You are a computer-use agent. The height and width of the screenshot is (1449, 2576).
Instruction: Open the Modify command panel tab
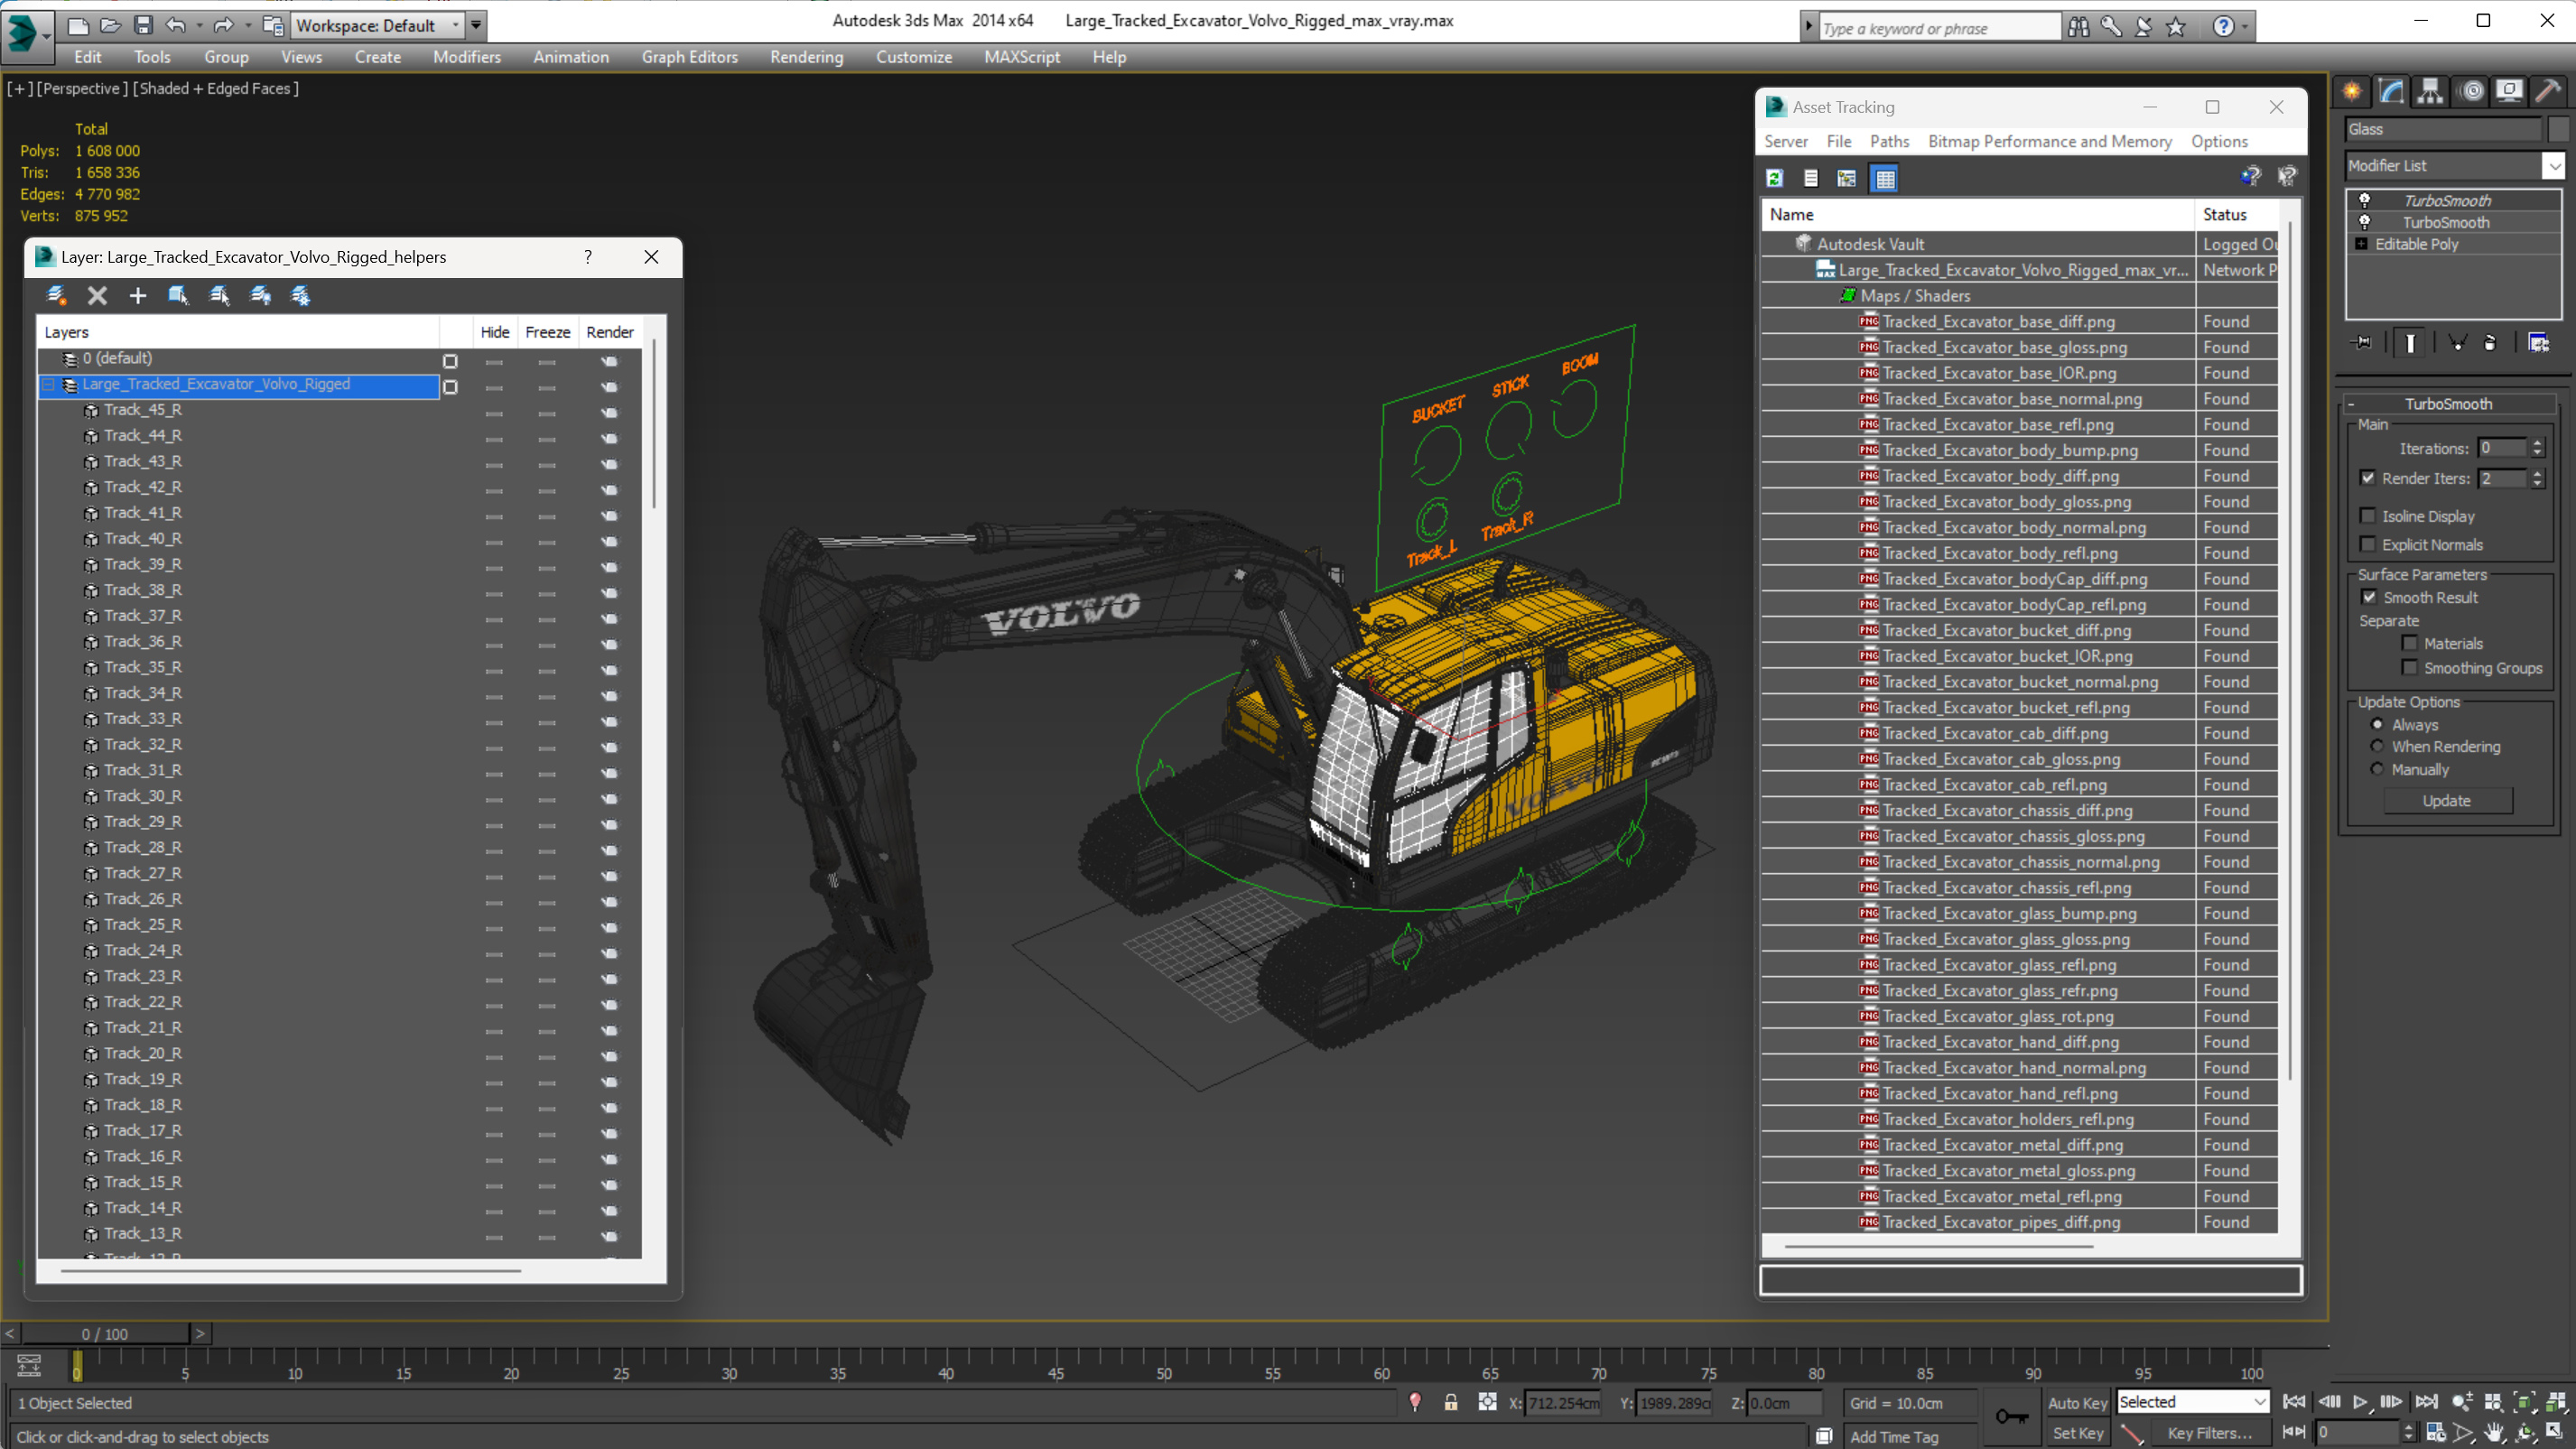(2391, 91)
